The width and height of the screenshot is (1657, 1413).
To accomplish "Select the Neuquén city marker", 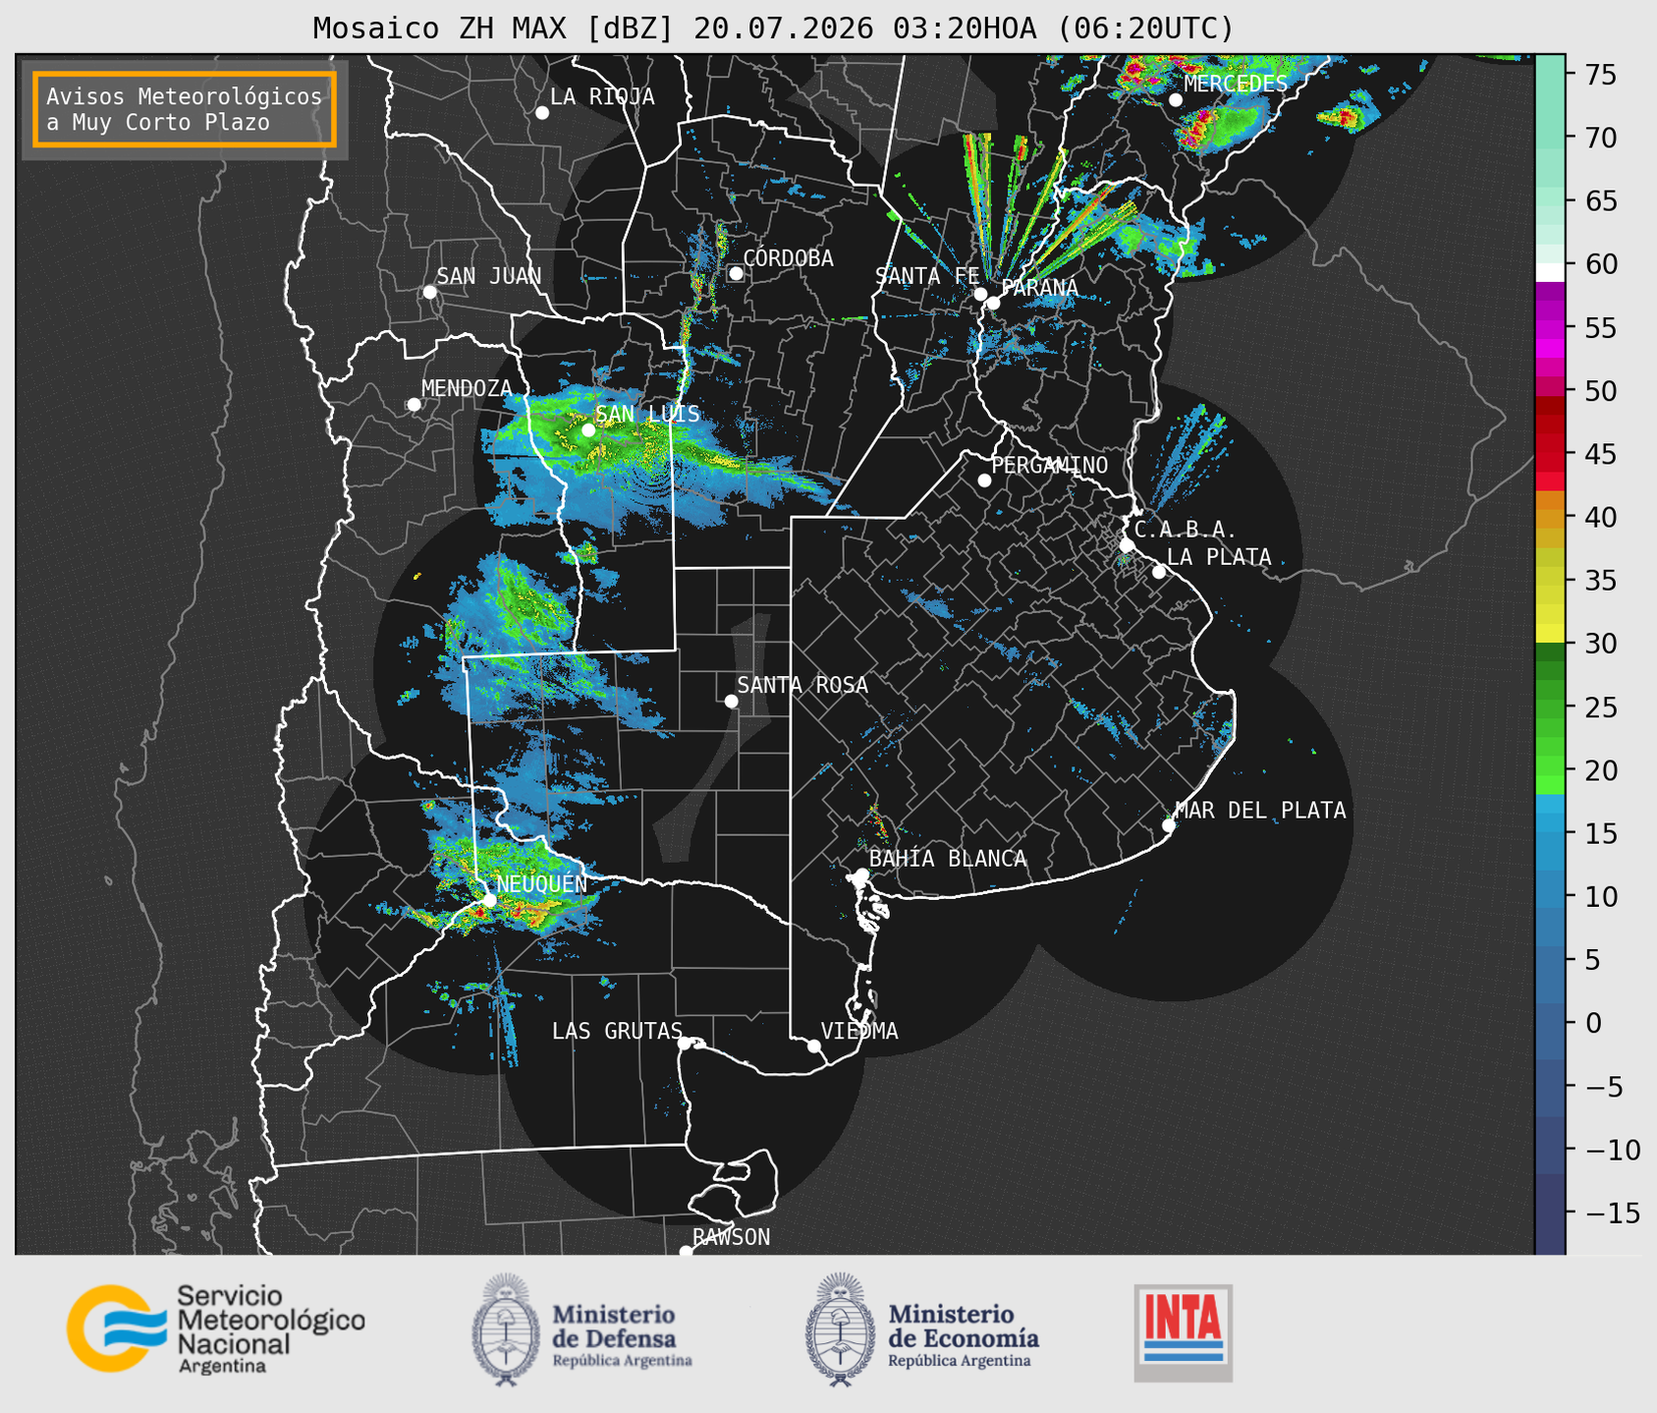I will [489, 899].
